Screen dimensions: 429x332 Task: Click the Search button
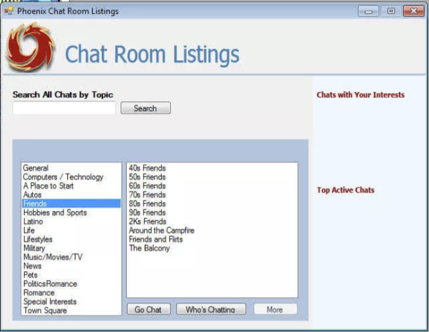[x=145, y=108]
